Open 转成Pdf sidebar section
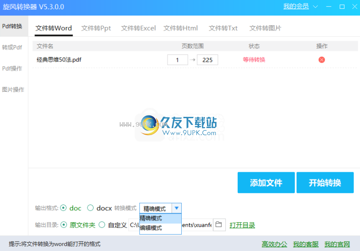 (12, 47)
